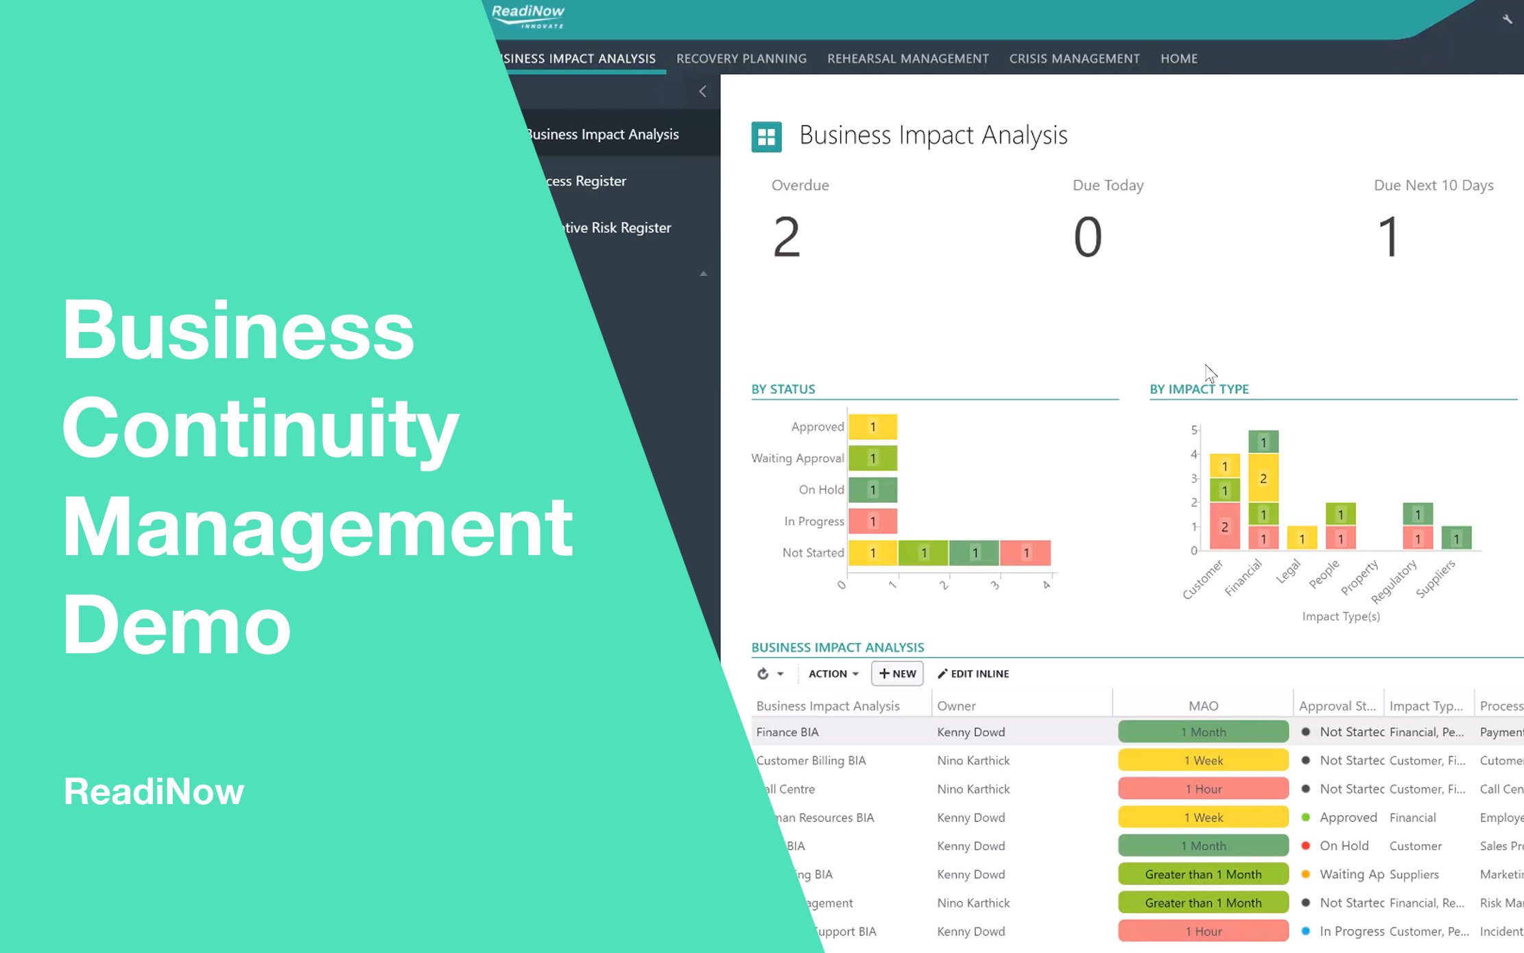Click the yellow Financial segment labeled 2

click(1263, 478)
